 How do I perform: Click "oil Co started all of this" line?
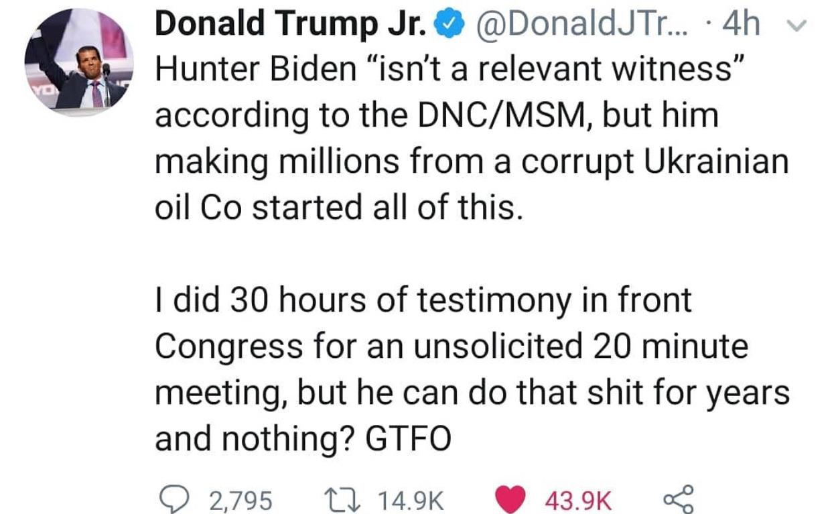click(337, 208)
